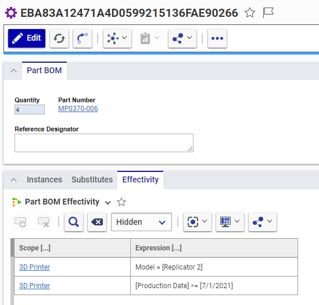319x305 pixels.
Task: Click item ID title EBA83A12471A4D0599215136FAE90266
Action: tap(129, 13)
